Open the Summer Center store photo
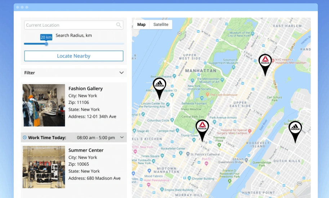The height and width of the screenshot is (198, 329). tap(44, 167)
